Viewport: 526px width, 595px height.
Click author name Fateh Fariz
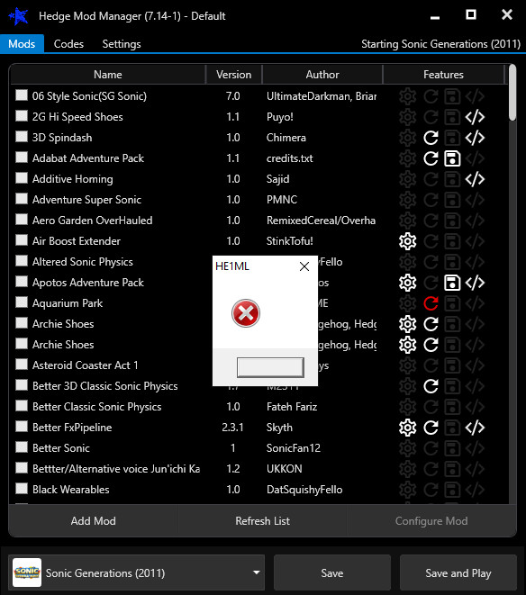pos(292,407)
